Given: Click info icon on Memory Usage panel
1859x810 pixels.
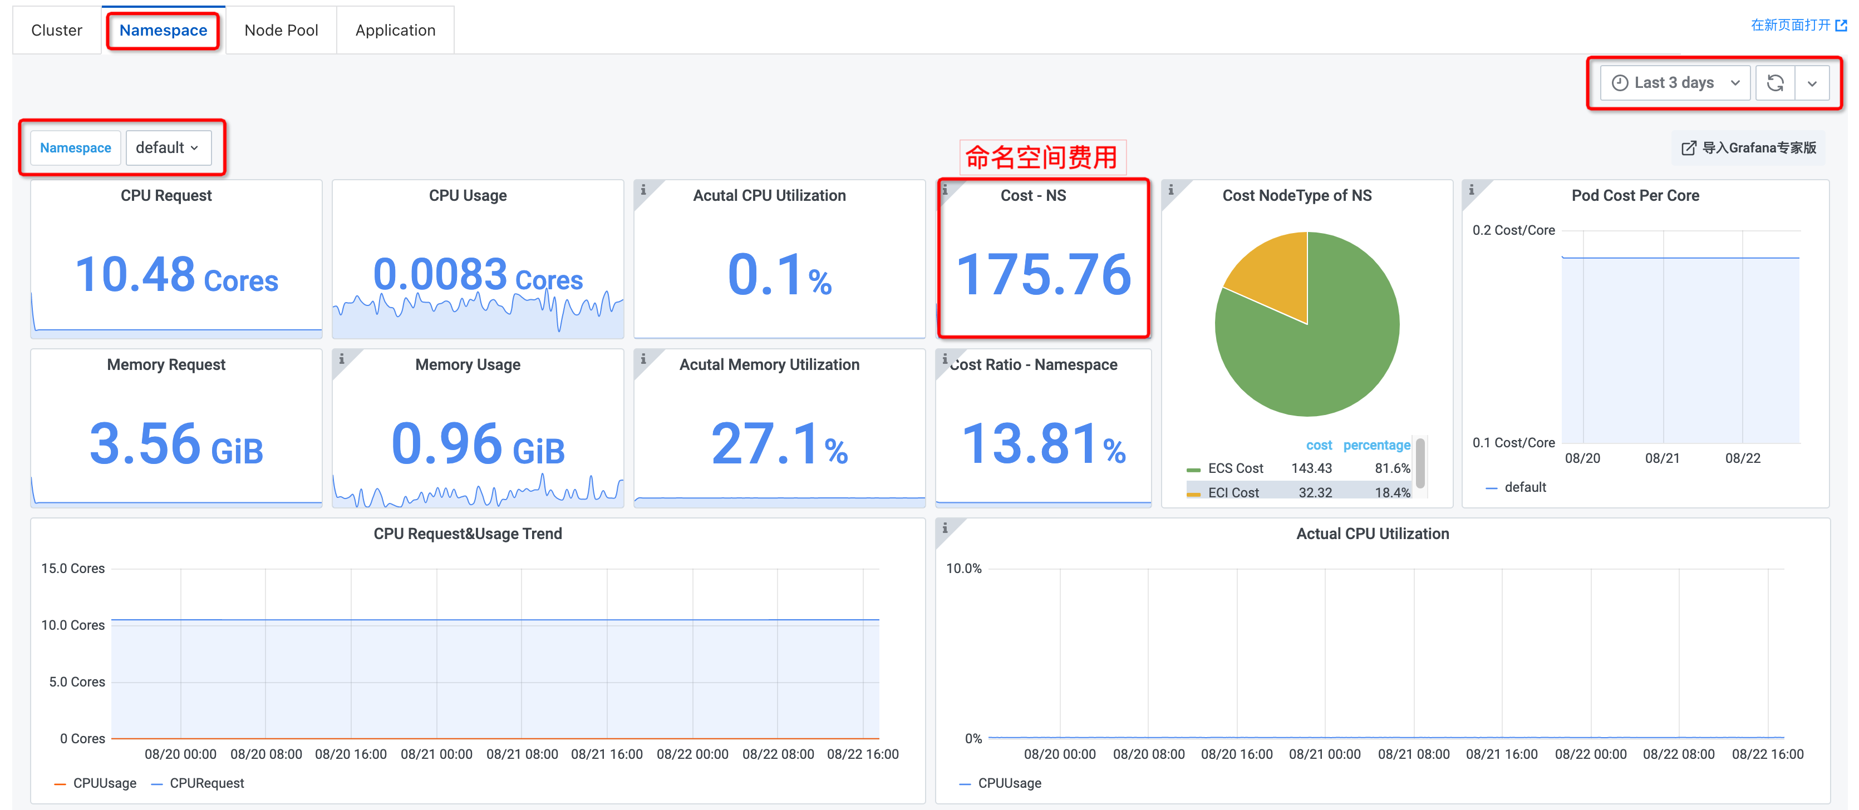Looking at the screenshot, I should [x=341, y=358].
